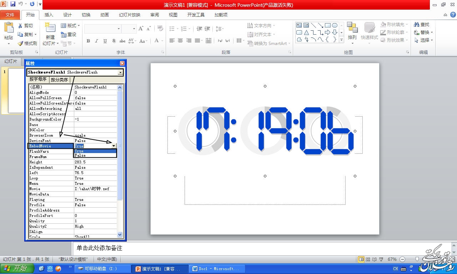Switch to slide sorter view in status bar
This screenshot has height=274, width=457.
pyautogui.click(x=368, y=259)
